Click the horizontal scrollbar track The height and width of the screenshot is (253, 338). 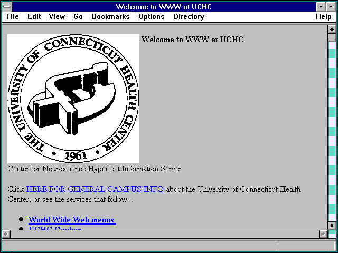pyautogui.click(x=164, y=234)
